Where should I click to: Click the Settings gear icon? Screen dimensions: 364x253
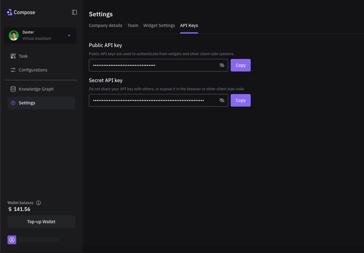(x=13, y=103)
